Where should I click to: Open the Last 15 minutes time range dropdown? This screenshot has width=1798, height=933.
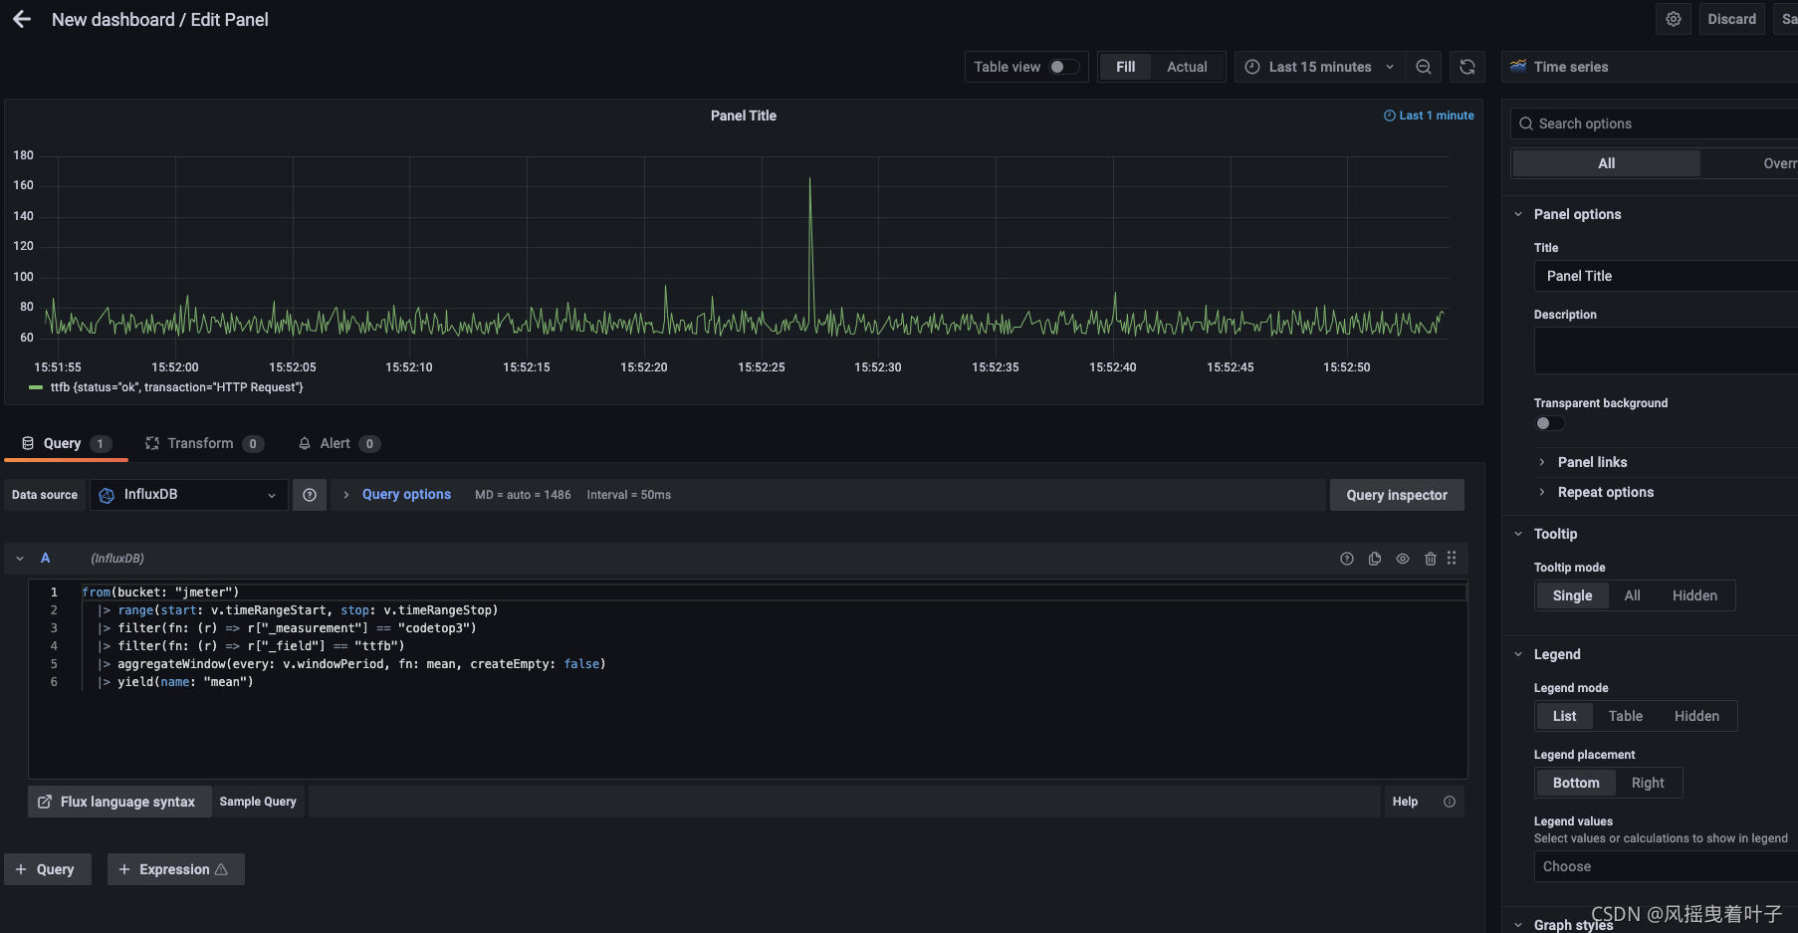1319,67
